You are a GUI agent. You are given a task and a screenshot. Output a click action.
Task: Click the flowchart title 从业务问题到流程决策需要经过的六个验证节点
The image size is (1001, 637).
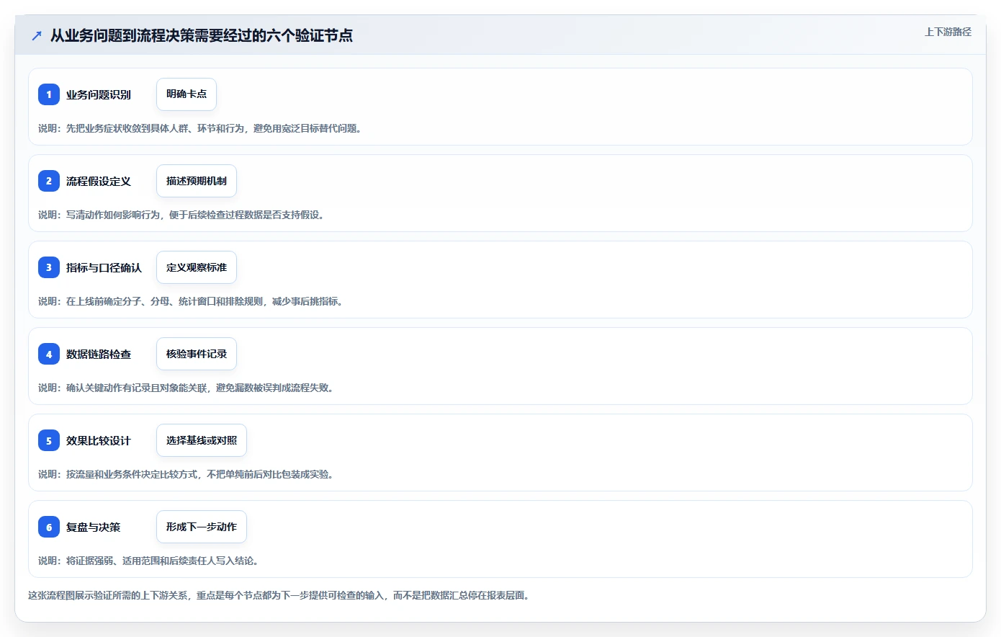pos(202,35)
